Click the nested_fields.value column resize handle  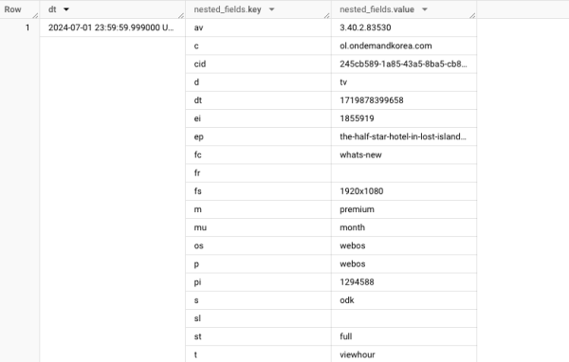(472, 15)
